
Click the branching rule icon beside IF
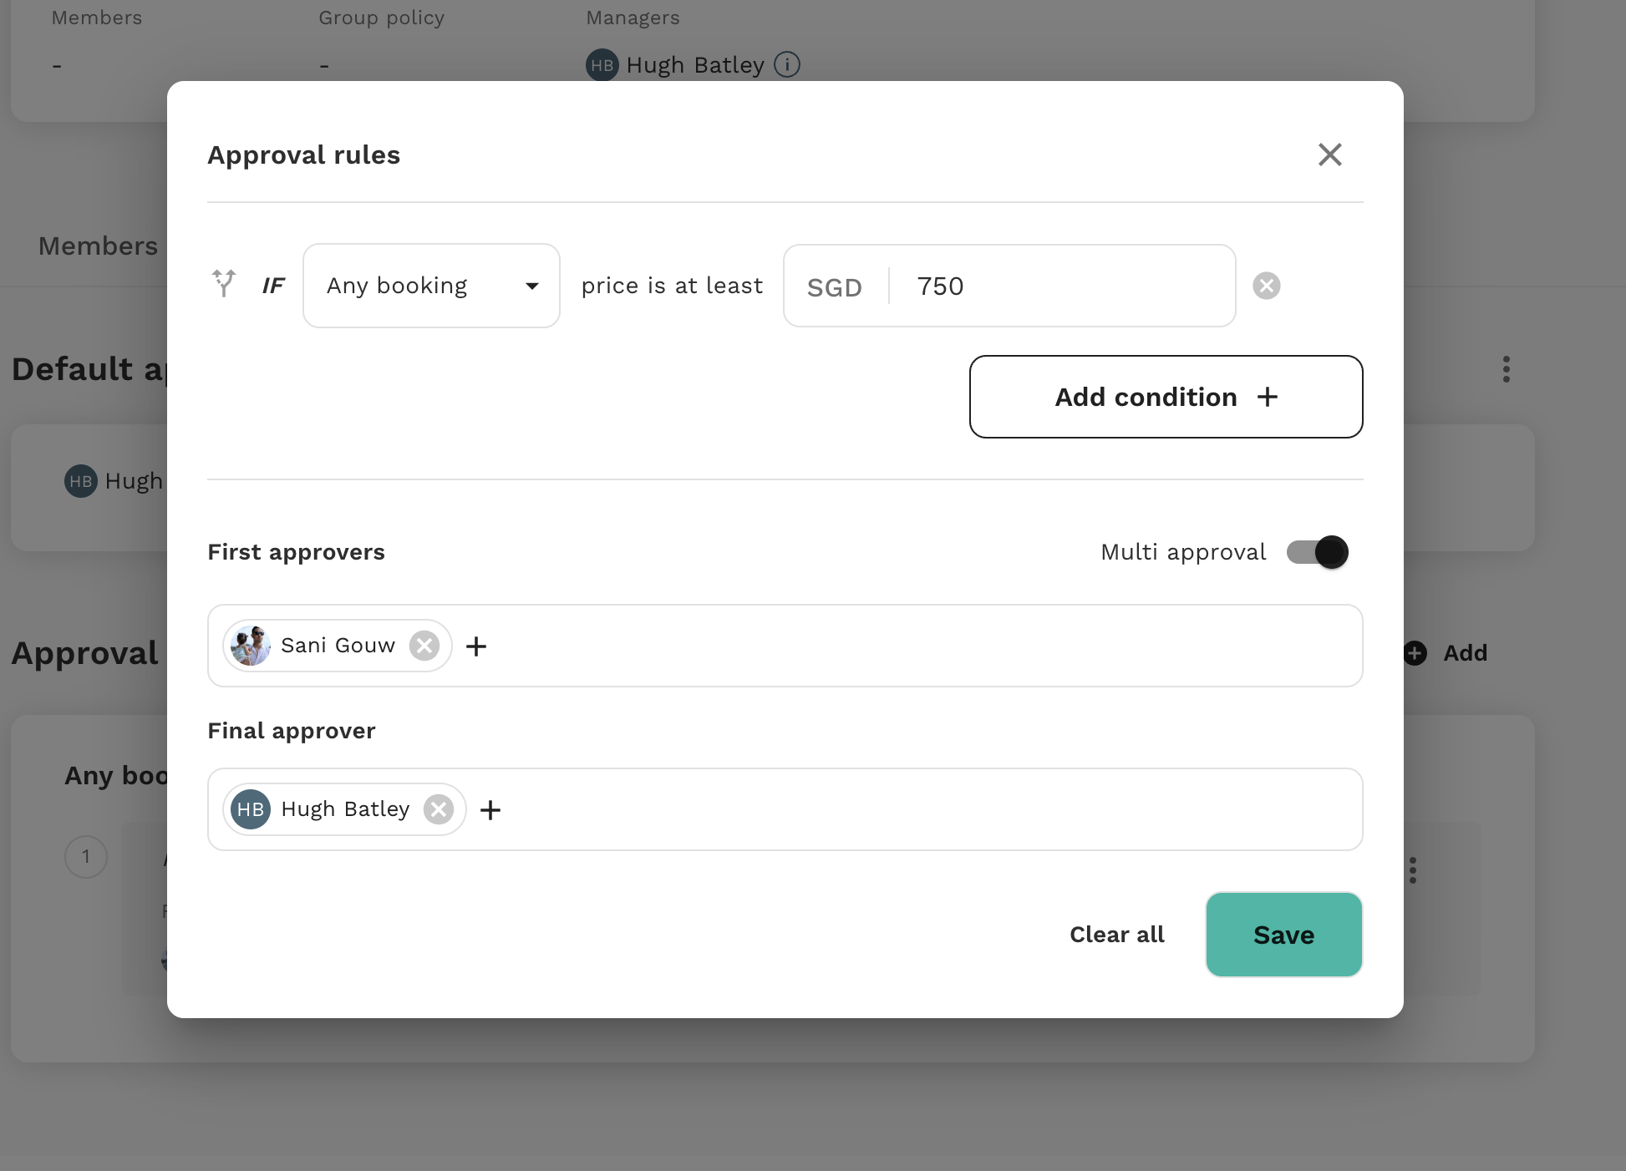(x=224, y=284)
